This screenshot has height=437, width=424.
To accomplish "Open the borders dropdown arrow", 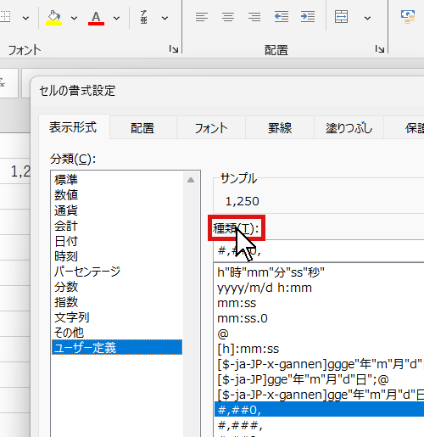I will pyautogui.click(x=25, y=19).
